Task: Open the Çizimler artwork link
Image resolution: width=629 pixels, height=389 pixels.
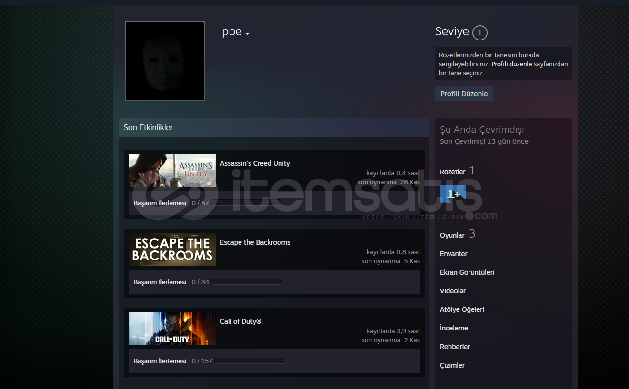Action: coord(452,365)
